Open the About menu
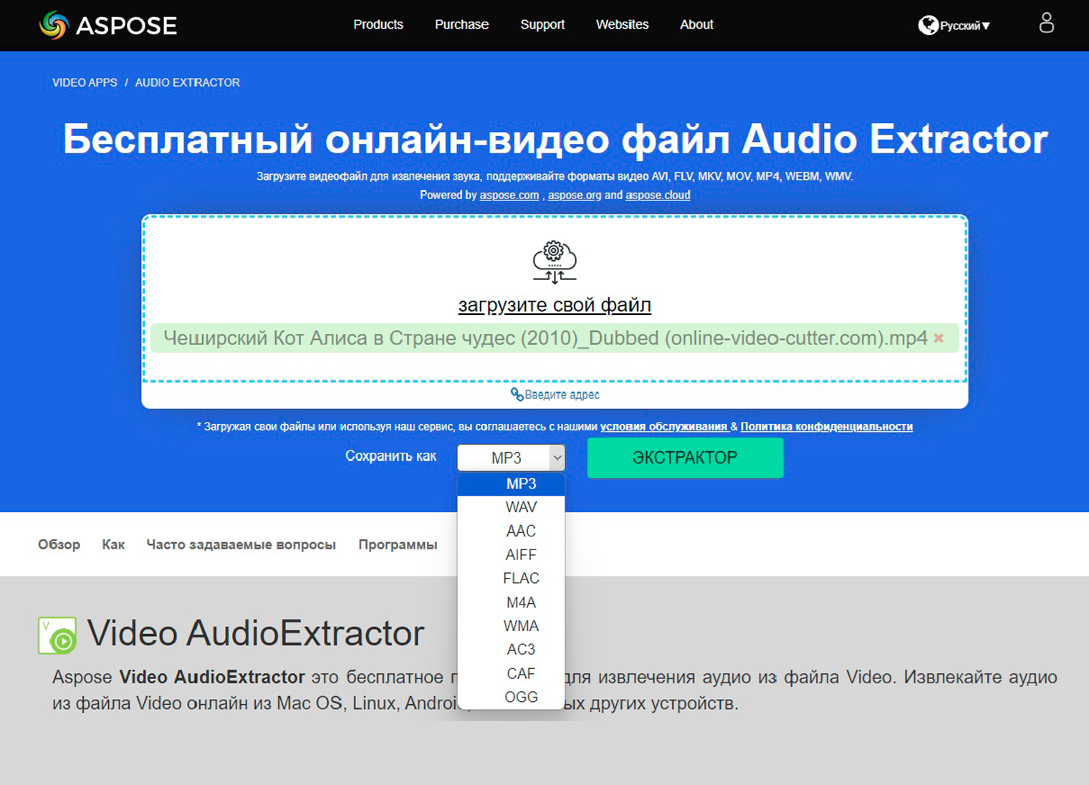The image size is (1089, 785). (696, 24)
